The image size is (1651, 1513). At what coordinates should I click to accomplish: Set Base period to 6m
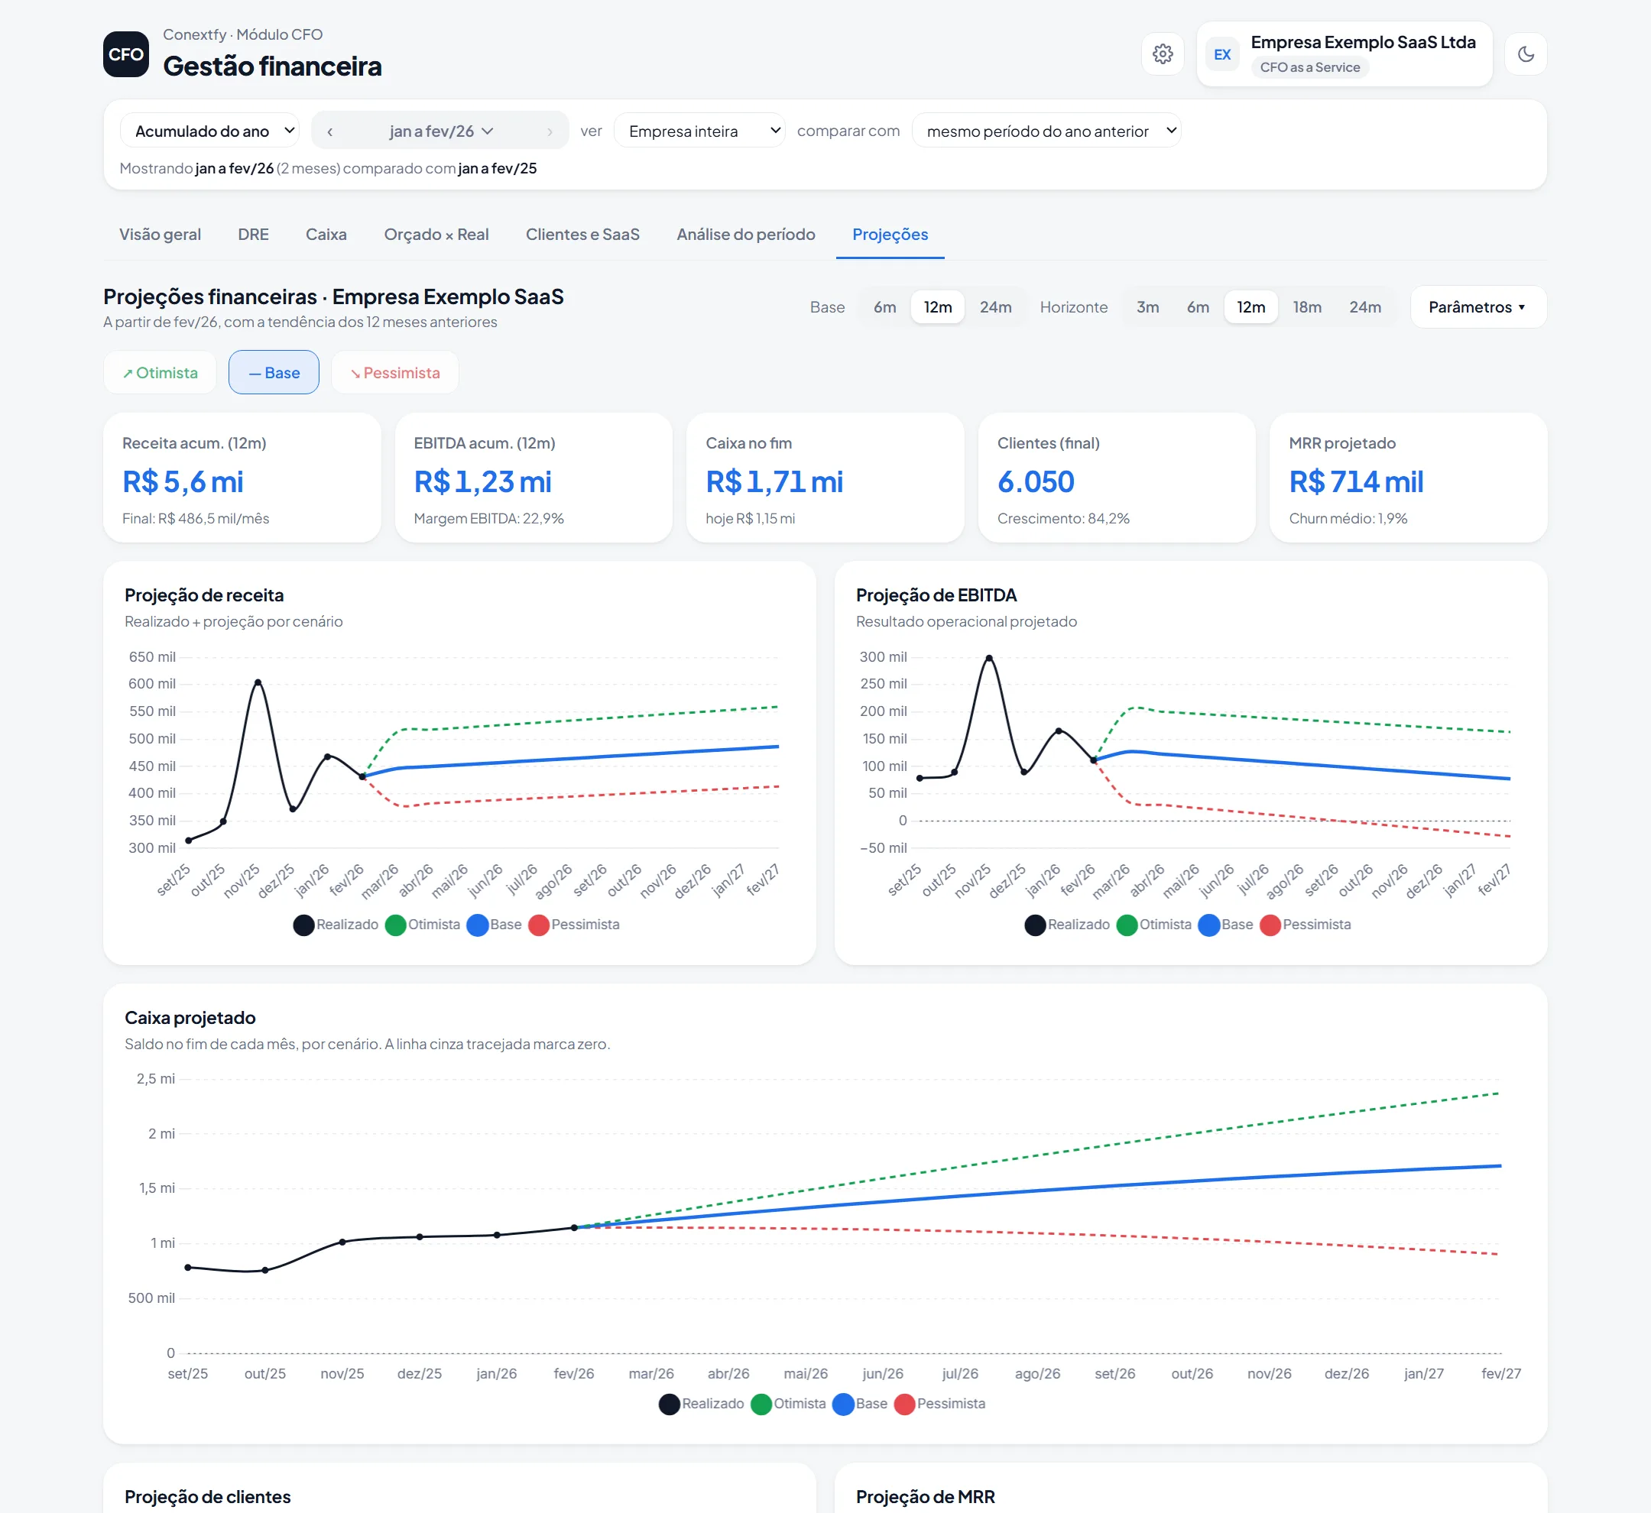click(x=884, y=307)
